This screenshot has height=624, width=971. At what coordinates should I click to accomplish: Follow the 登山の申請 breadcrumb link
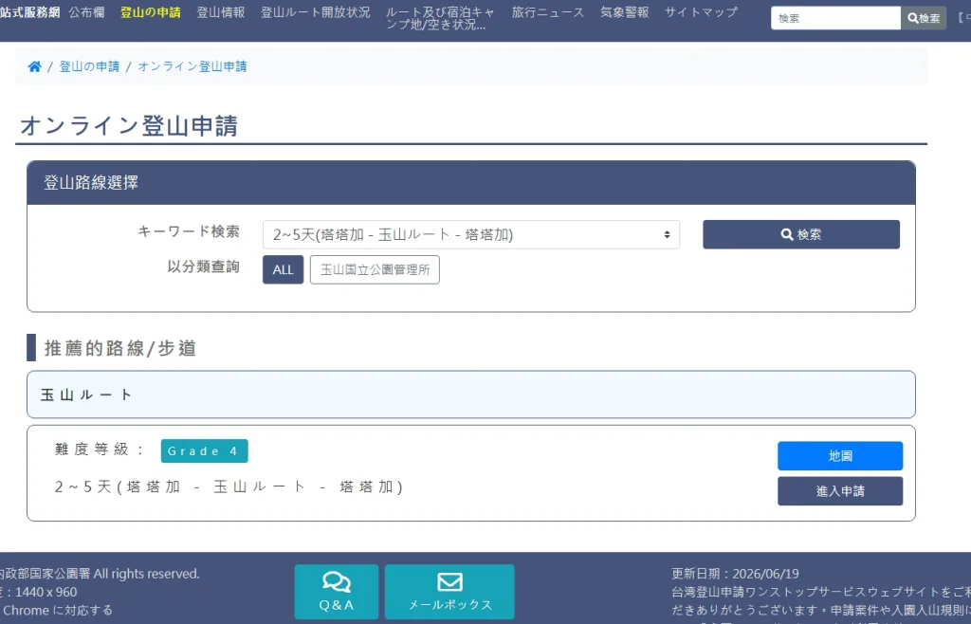89,66
